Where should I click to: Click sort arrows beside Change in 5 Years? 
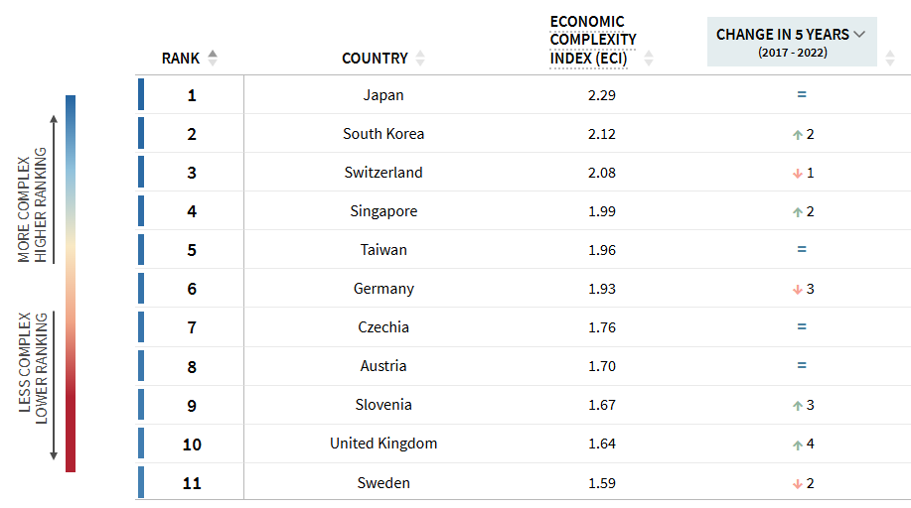tap(890, 59)
